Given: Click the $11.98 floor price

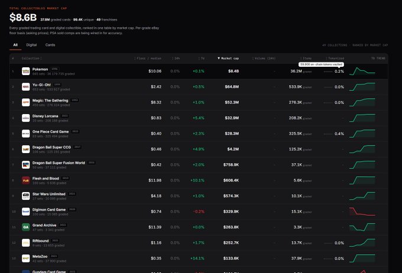Looking at the screenshot, I should click(x=155, y=180).
